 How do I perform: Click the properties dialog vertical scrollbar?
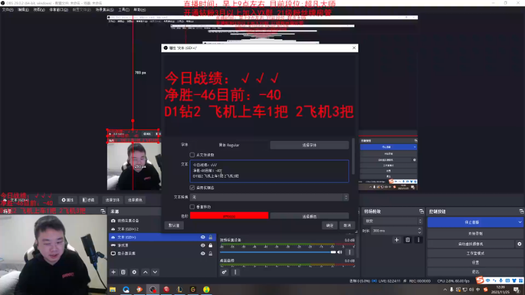point(353,156)
